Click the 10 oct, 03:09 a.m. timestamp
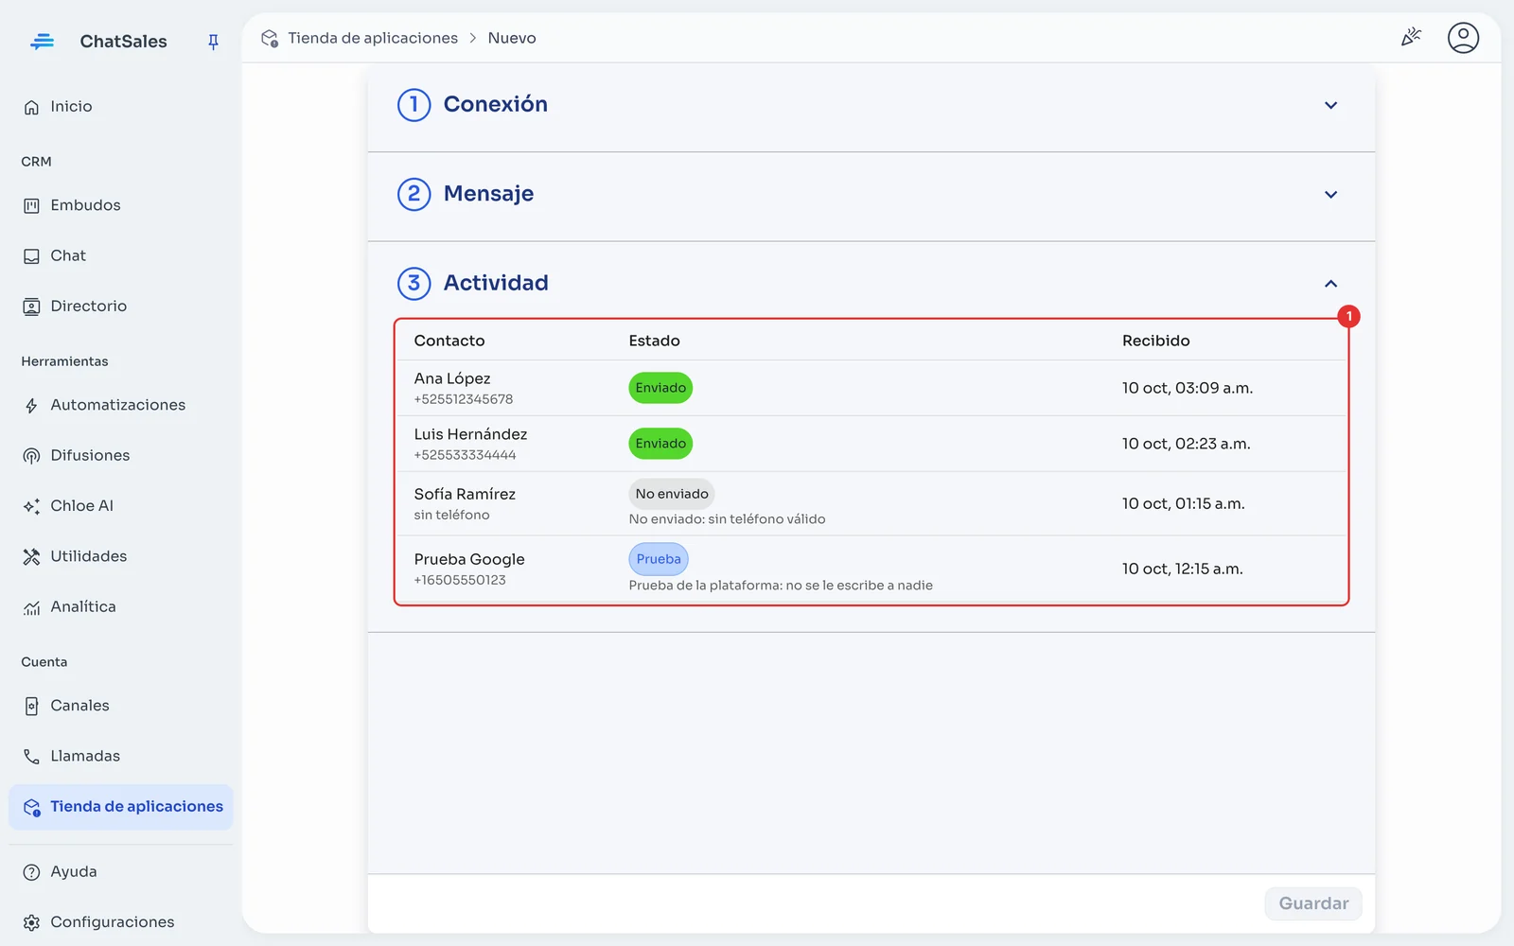Image resolution: width=1514 pixels, height=946 pixels. 1188,388
